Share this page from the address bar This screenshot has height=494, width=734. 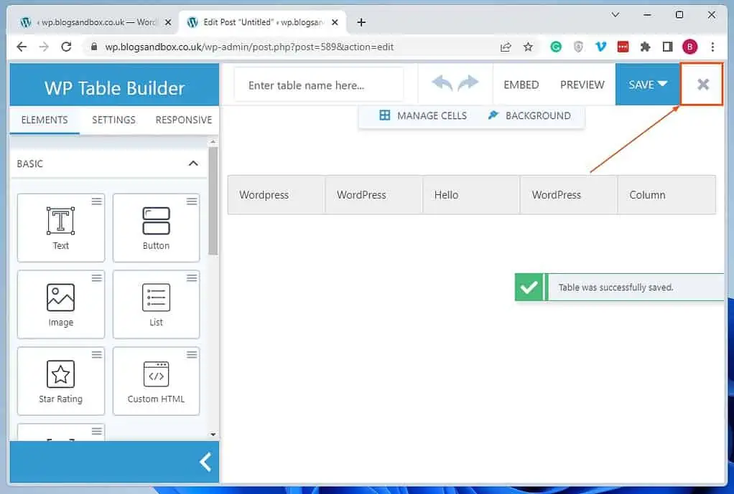click(x=506, y=47)
